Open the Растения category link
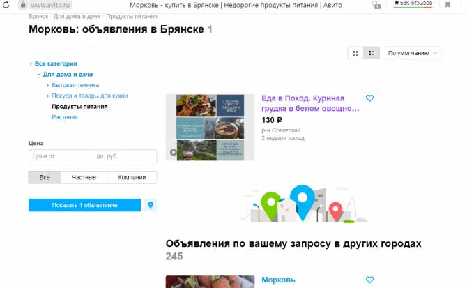 click(65, 117)
